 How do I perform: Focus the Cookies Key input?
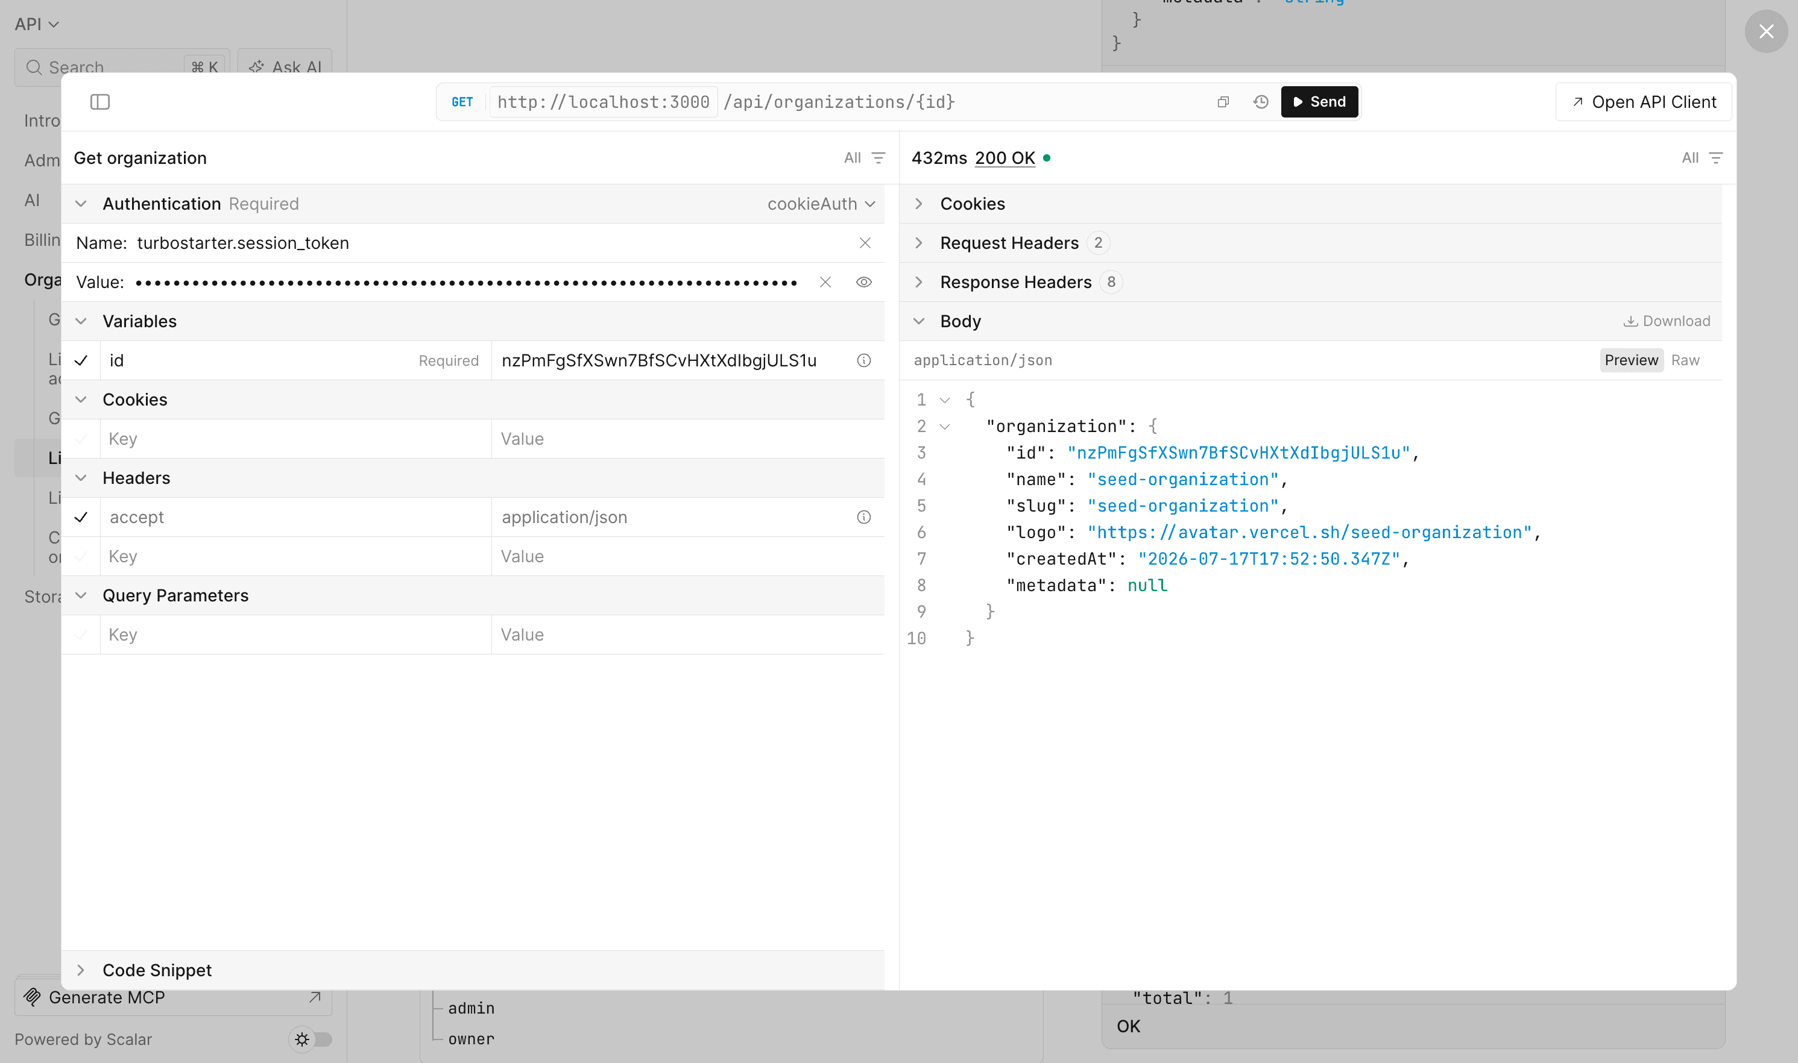pyautogui.click(x=296, y=439)
